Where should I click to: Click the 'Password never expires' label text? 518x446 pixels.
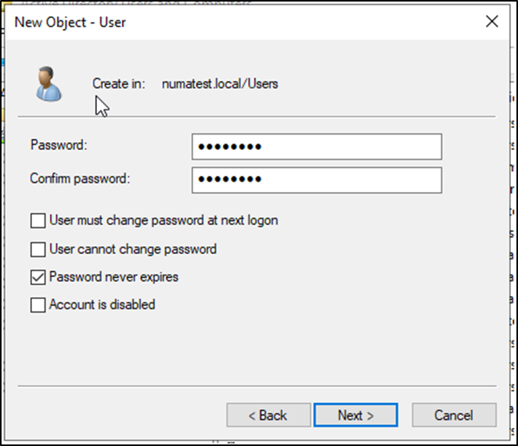click(113, 277)
